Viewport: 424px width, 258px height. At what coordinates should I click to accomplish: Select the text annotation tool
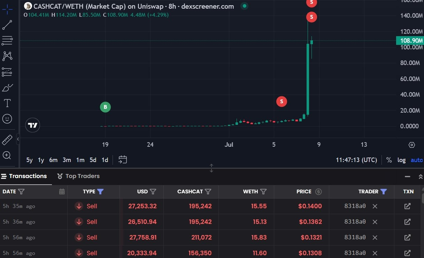(x=7, y=103)
